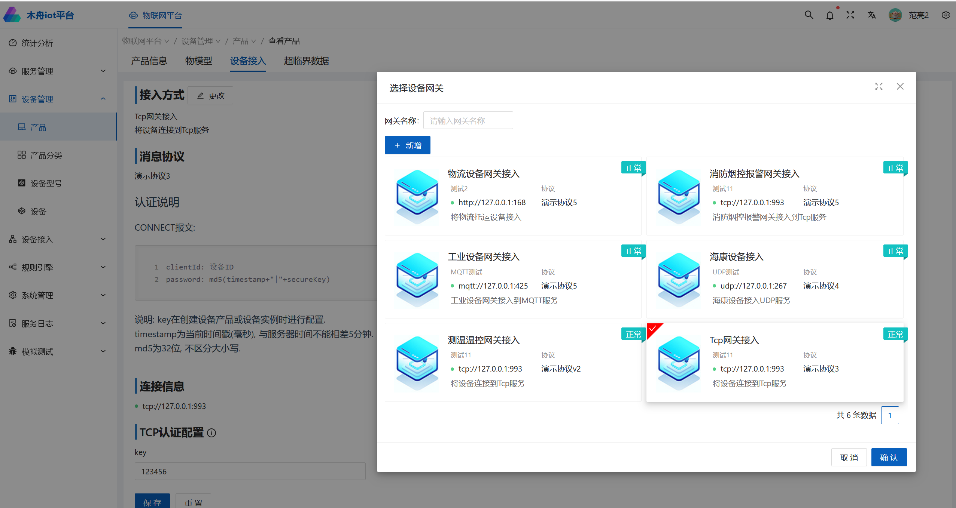Click the Tcp网关接入 gateway icon

click(679, 363)
